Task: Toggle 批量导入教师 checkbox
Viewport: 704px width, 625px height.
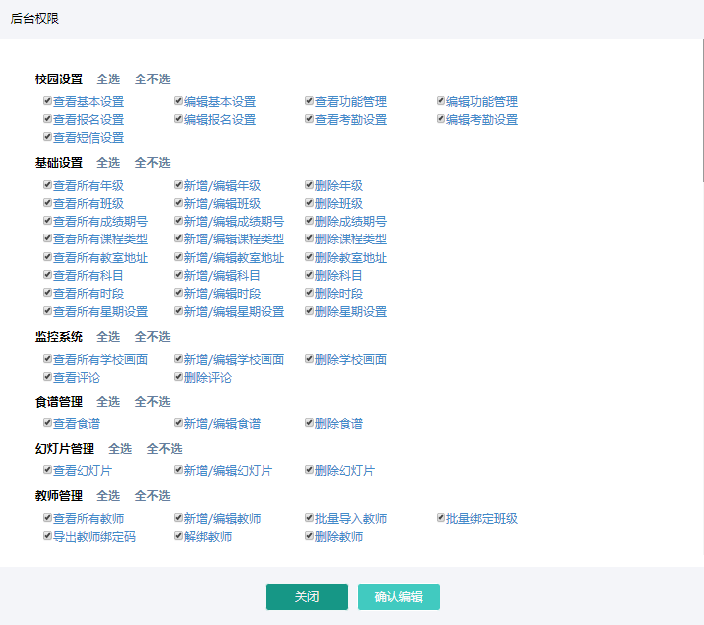Action: (309, 518)
